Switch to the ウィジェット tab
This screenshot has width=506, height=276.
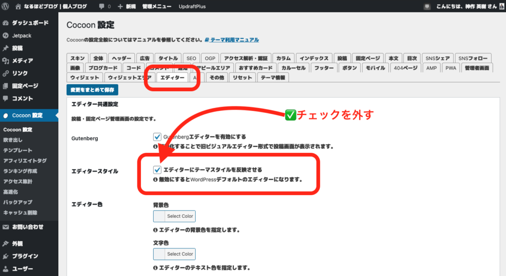84,77
